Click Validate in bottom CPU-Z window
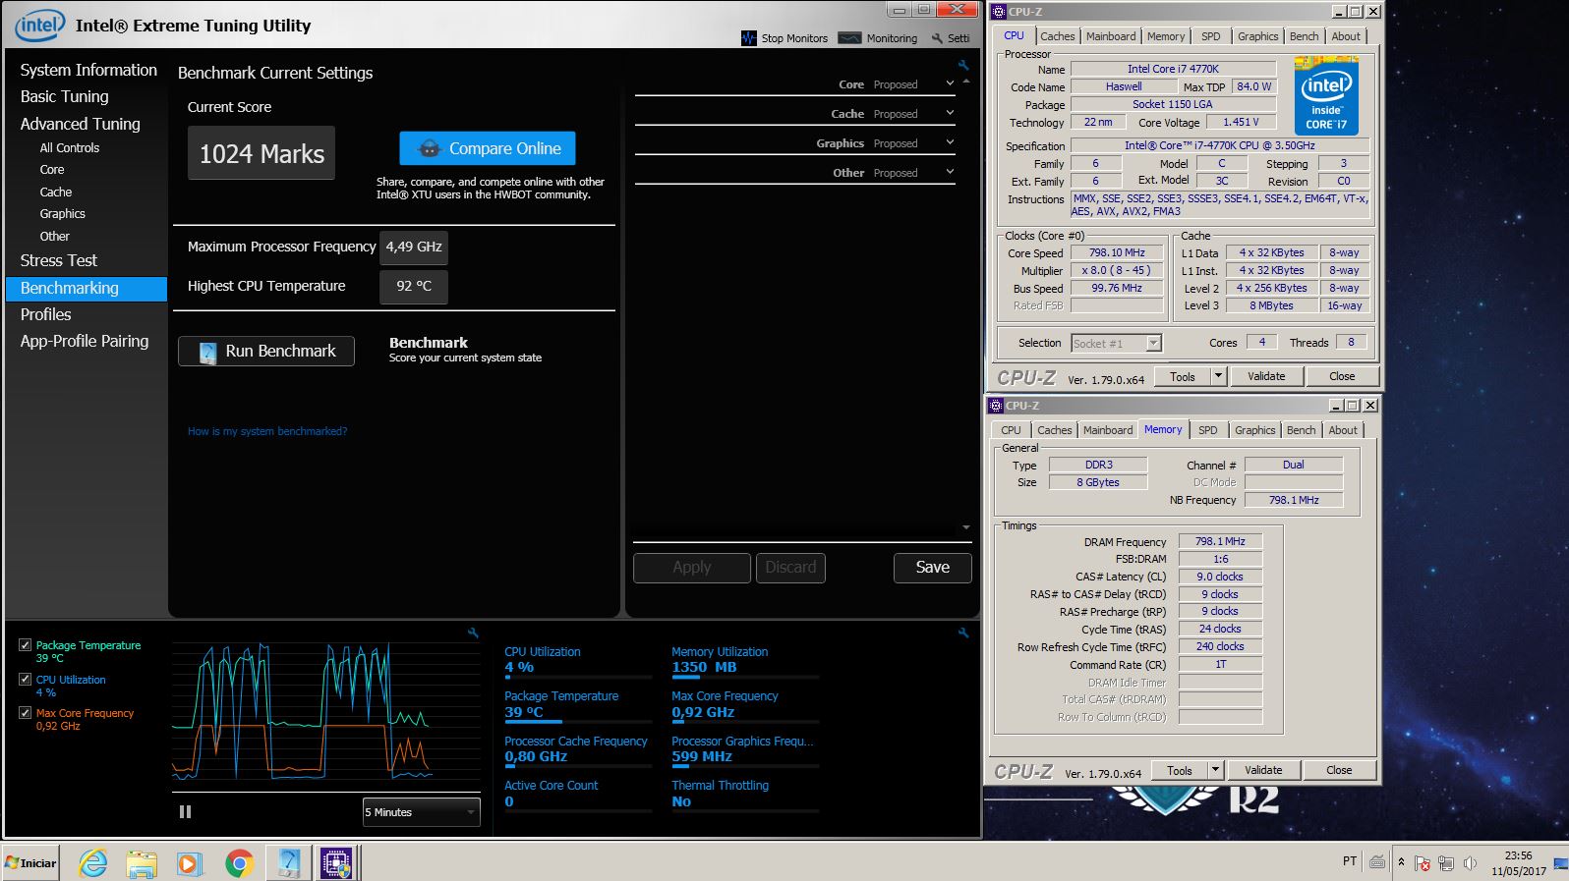Screen dimensions: 1569x881 tap(1263, 770)
